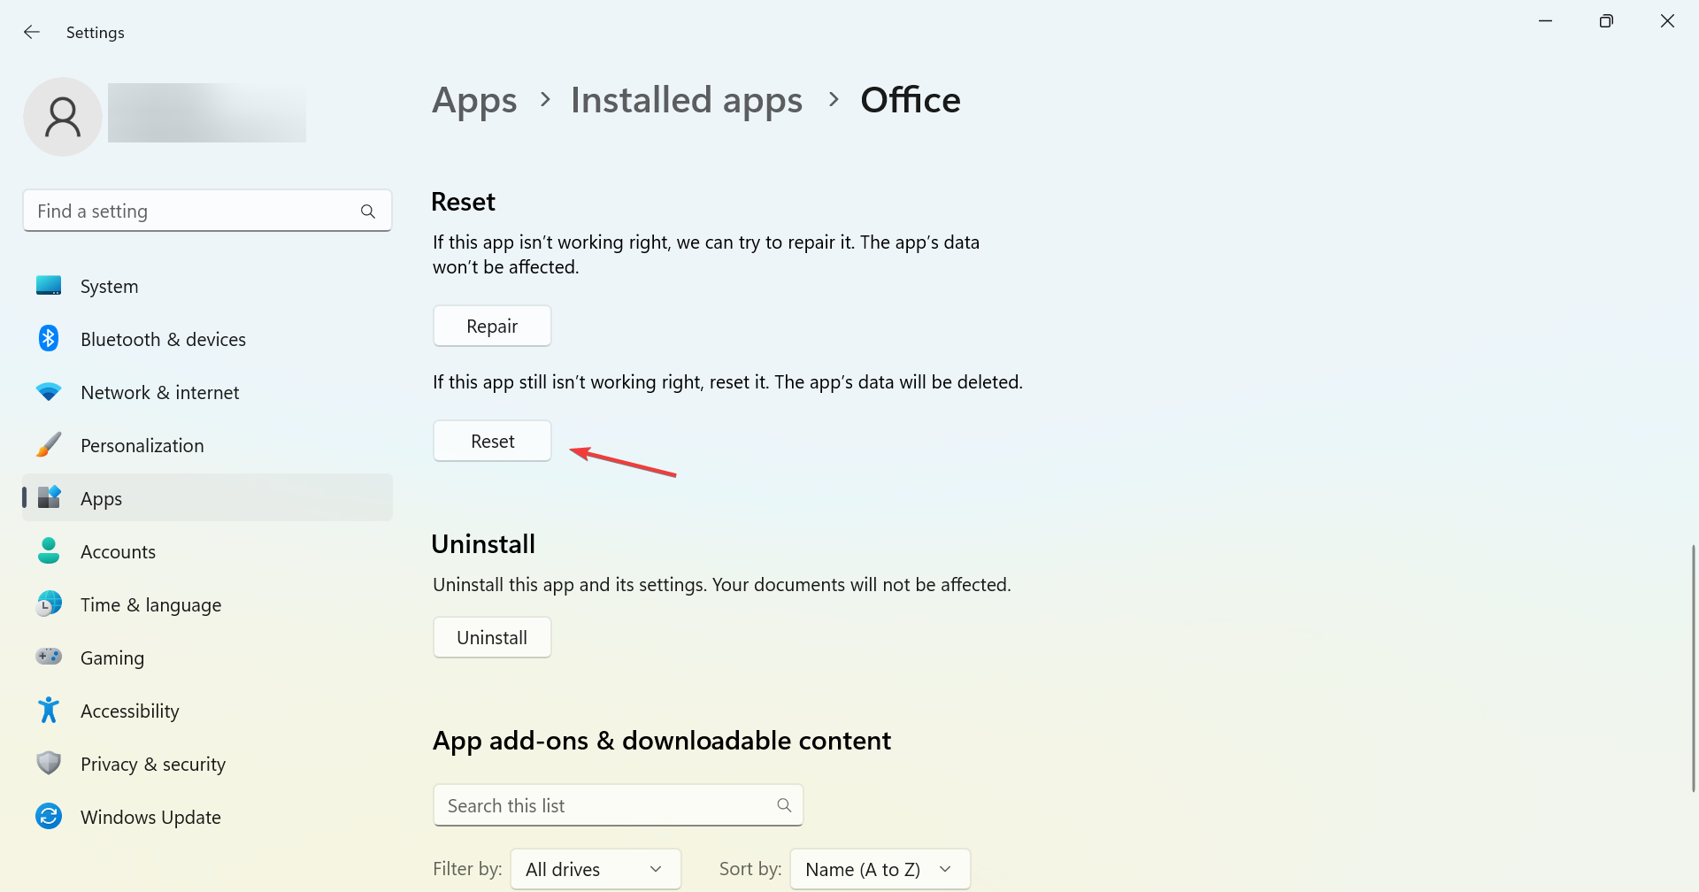1699x892 pixels.
Task: Open Privacy & security
Action: click(x=207, y=764)
